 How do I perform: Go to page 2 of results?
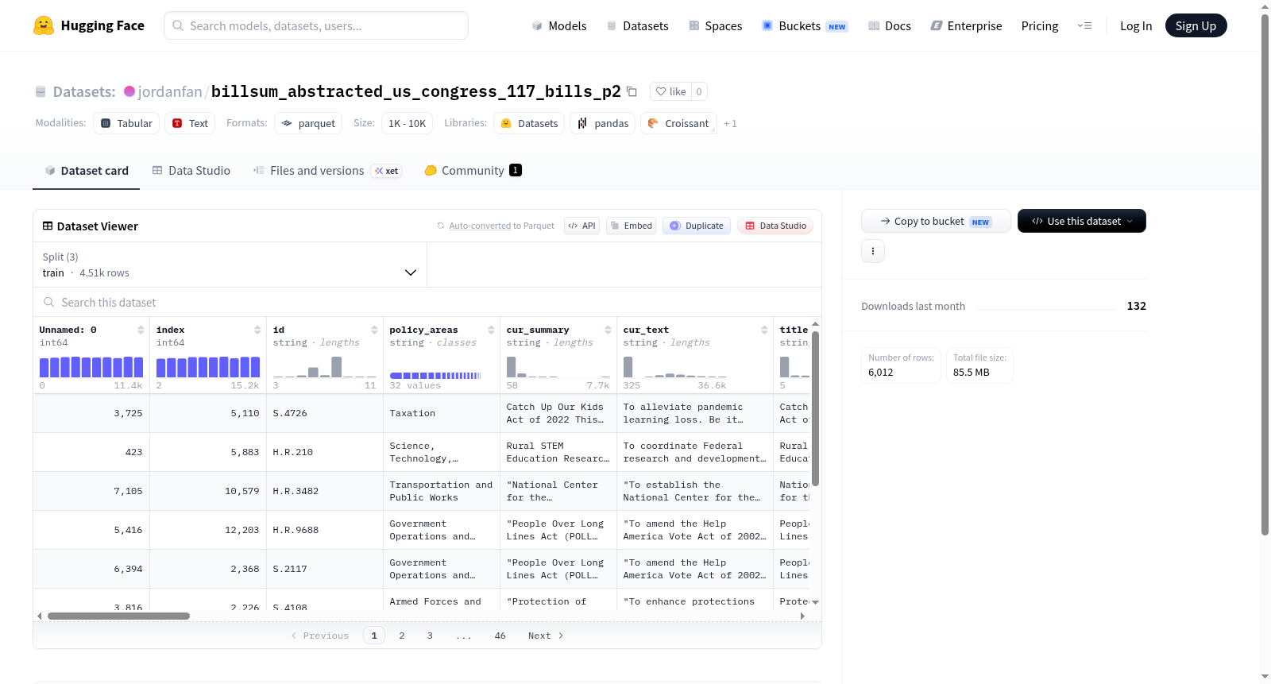[x=402, y=636]
